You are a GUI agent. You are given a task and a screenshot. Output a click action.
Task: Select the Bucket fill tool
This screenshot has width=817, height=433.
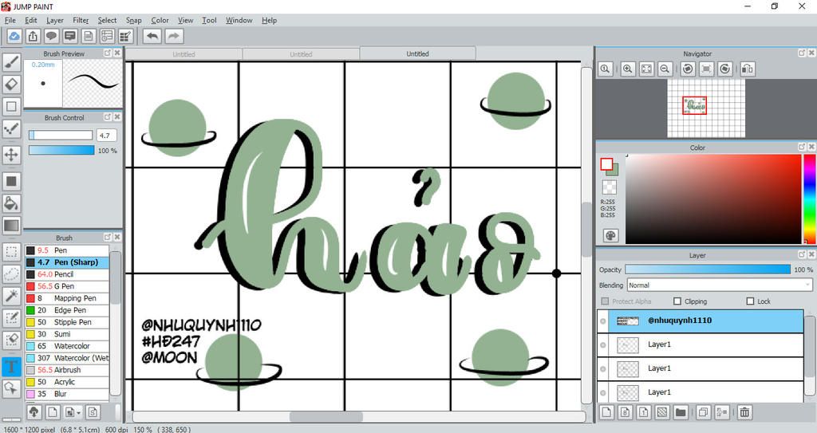[x=11, y=203]
